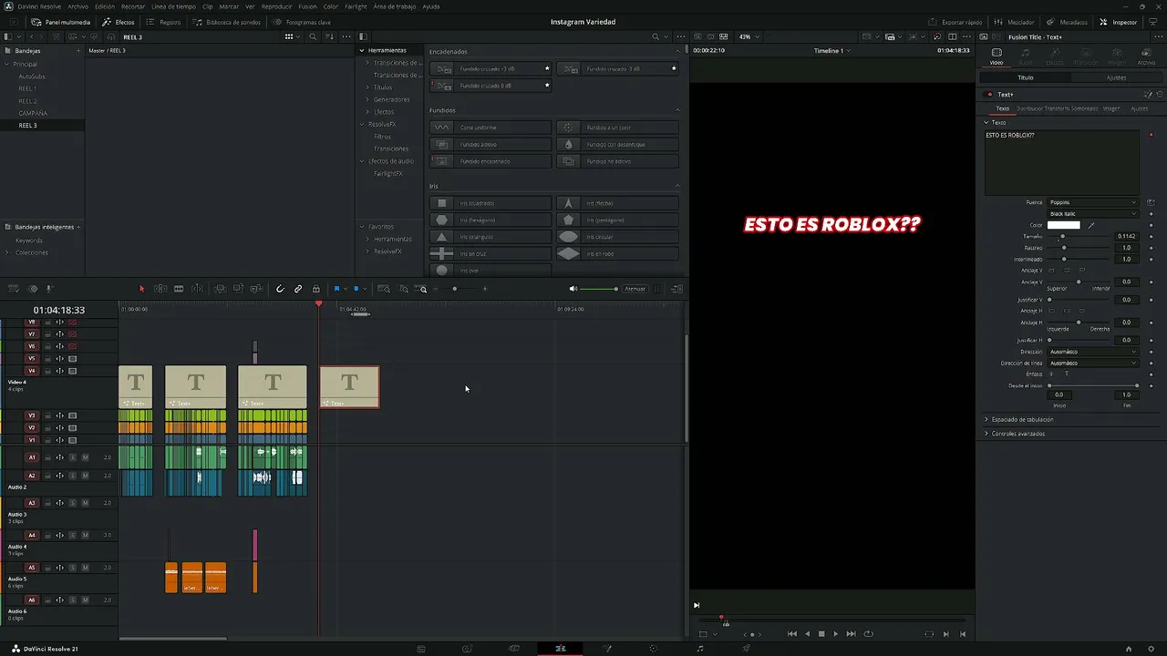
Task: Toggle loop playback
Action: click(868, 634)
